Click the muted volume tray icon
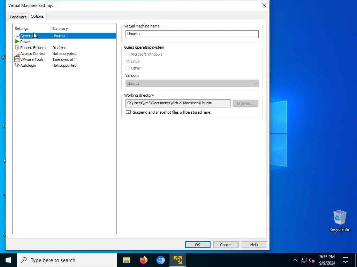 pos(312,260)
